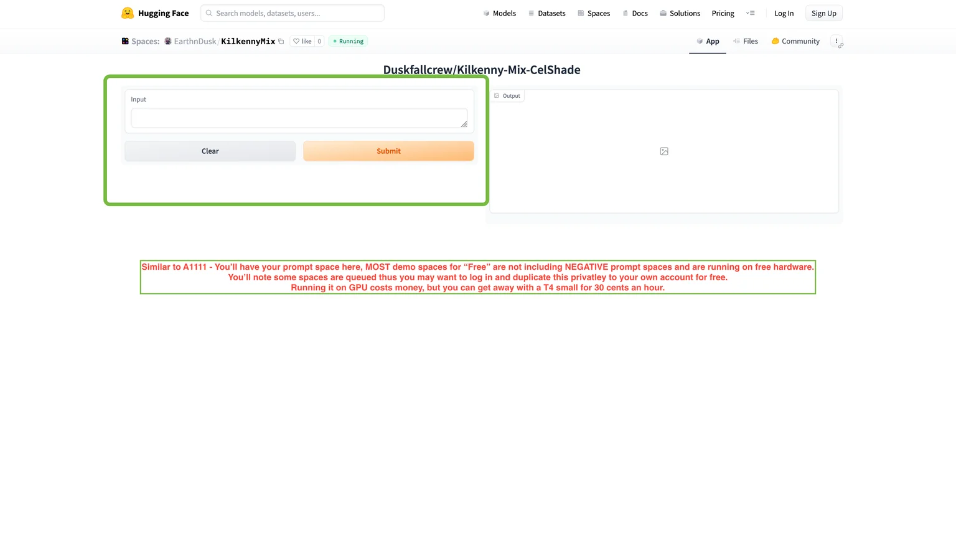The width and height of the screenshot is (956, 555).
Task: Go to Spaces in the top navigation bar
Action: [x=594, y=13]
